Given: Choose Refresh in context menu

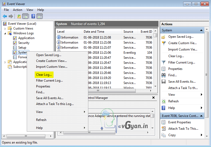Looking at the screenshot, I should point(41,120).
